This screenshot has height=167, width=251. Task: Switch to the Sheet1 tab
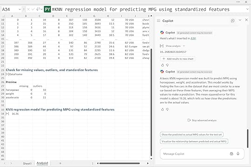[27, 163]
